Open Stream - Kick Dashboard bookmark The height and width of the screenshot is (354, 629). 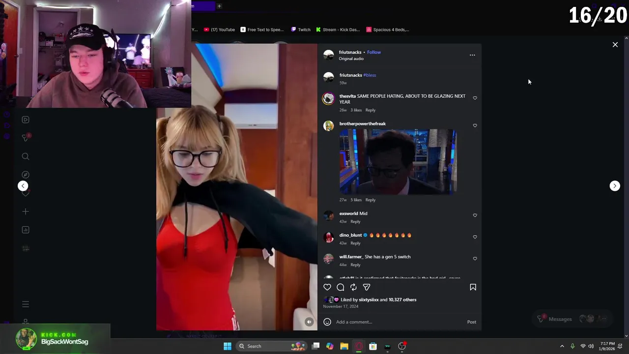click(338, 29)
